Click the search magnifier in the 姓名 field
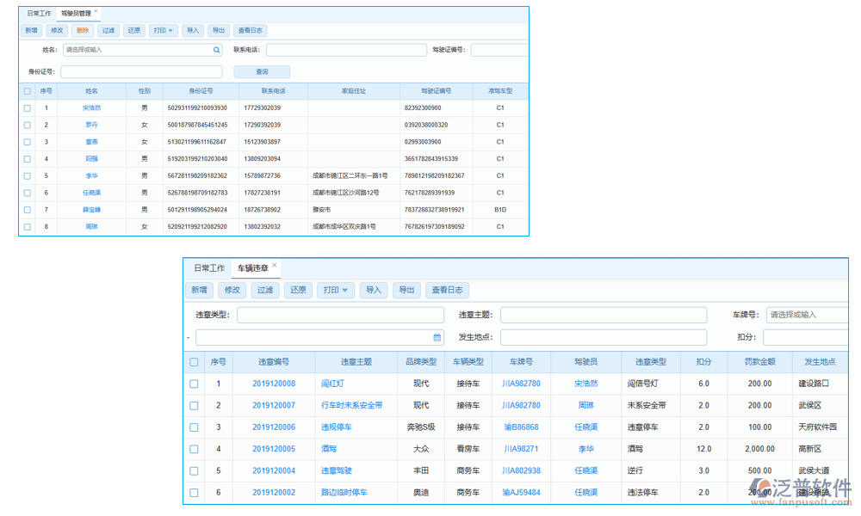Image resolution: width=861 pixels, height=516 pixels. coord(217,51)
